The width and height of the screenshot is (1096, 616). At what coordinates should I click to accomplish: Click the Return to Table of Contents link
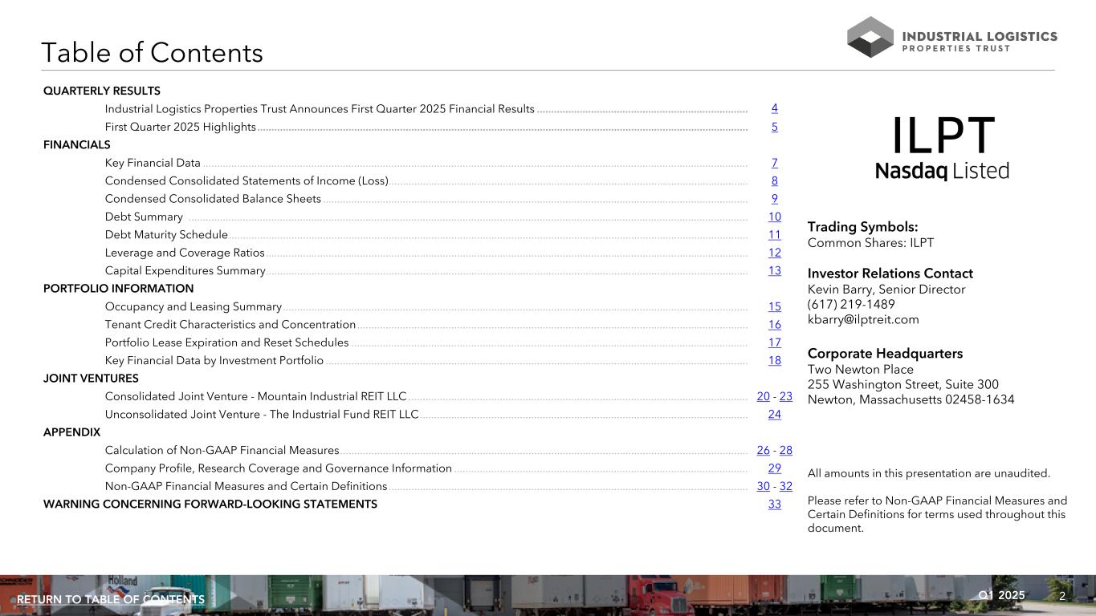111,600
